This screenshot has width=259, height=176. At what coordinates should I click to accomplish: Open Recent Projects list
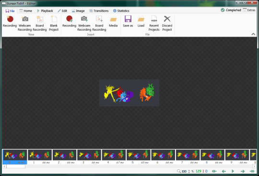pyautogui.click(x=154, y=24)
